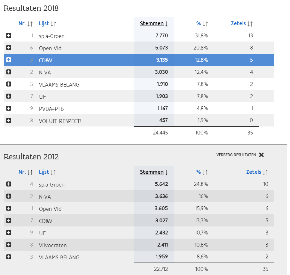Expand the Open Vld row in 2018 results
This screenshot has height=275, width=290.
point(9,48)
